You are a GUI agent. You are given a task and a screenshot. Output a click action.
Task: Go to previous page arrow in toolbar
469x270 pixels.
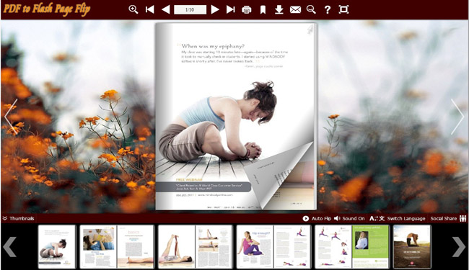point(165,9)
